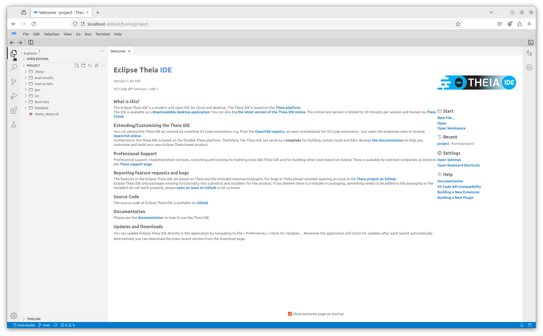This screenshot has height=336, width=543.
Task: Click the main branch in the status bar
Action: coord(44,325)
